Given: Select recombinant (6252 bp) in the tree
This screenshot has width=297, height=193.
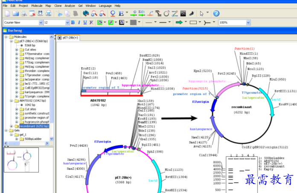Looking at the screenshot, I should [34, 126].
